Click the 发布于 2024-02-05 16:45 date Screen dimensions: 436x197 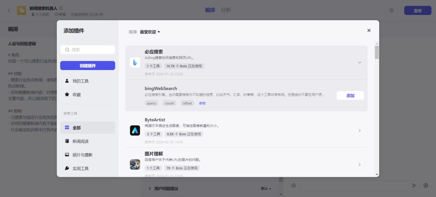tap(164, 142)
